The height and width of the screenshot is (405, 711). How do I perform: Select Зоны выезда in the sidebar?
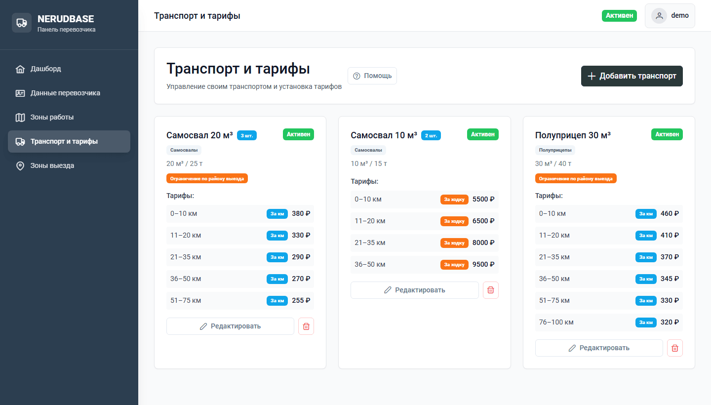pyautogui.click(x=69, y=166)
